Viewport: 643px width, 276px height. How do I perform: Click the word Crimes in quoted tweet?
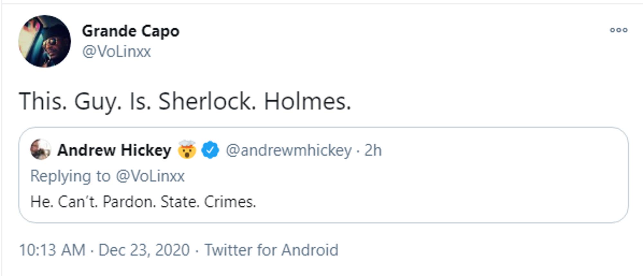tap(230, 202)
